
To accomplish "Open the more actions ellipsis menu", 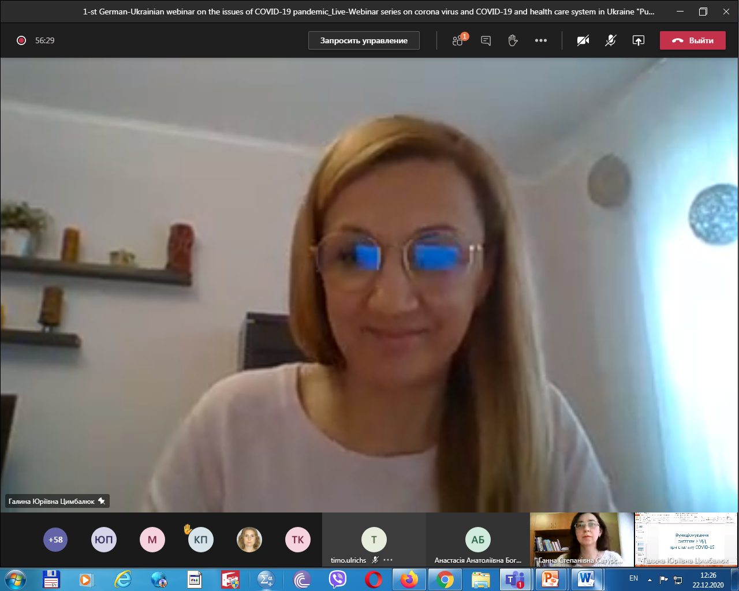I will coord(541,40).
